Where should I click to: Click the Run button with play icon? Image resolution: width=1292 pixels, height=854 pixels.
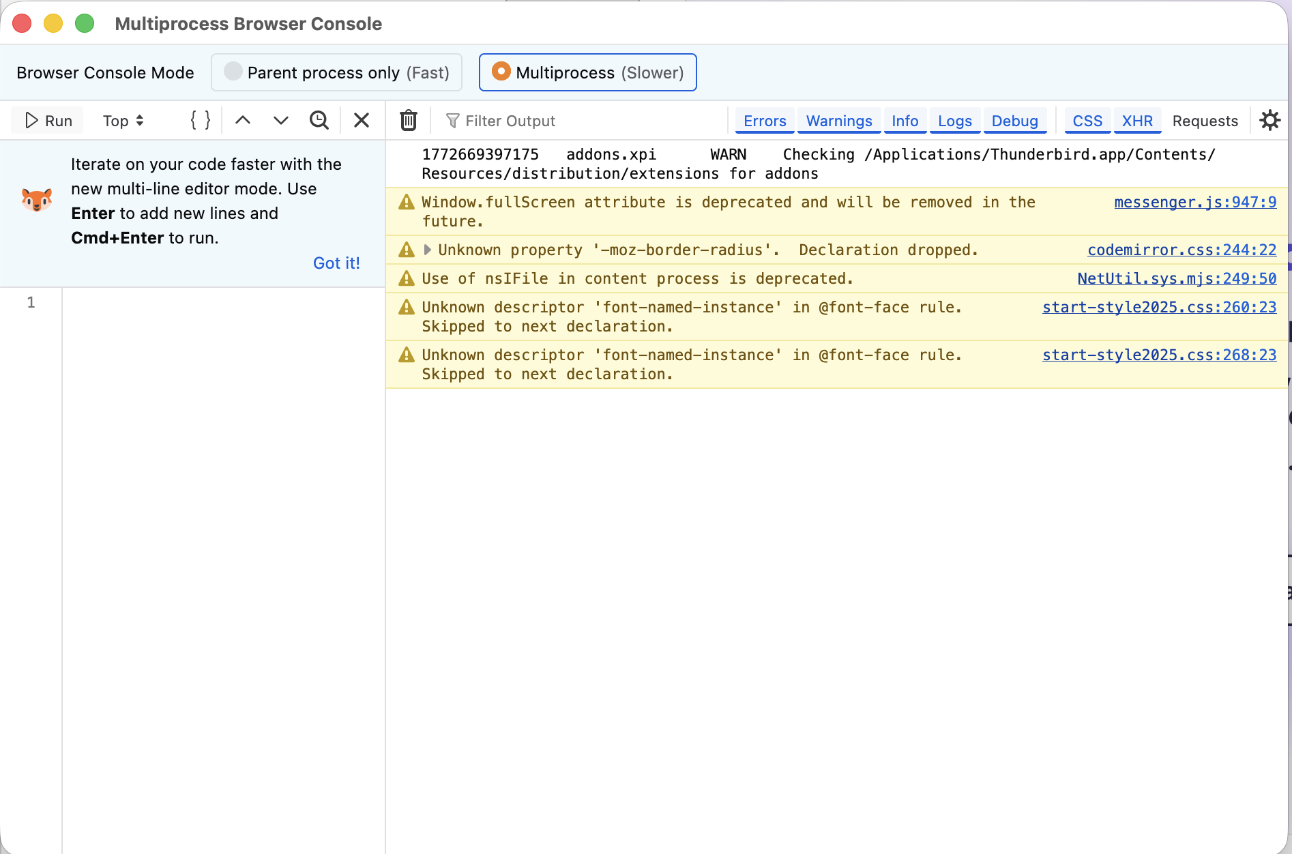(48, 121)
